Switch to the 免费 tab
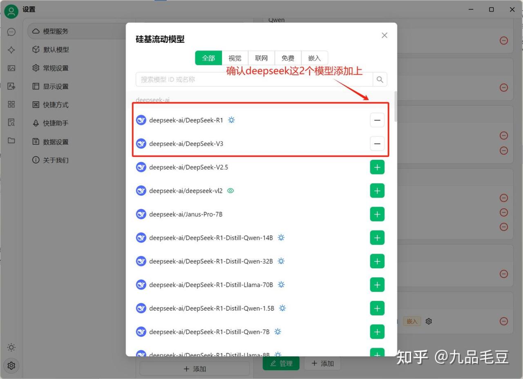Image resolution: width=523 pixels, height=379 pixels. (x=288, y=58)
